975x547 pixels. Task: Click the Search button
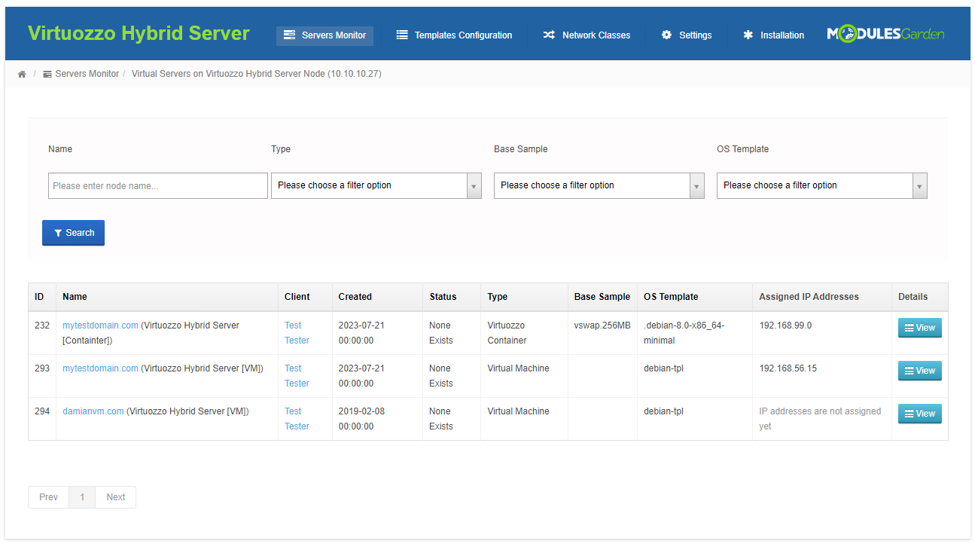(x=73, y=233)
